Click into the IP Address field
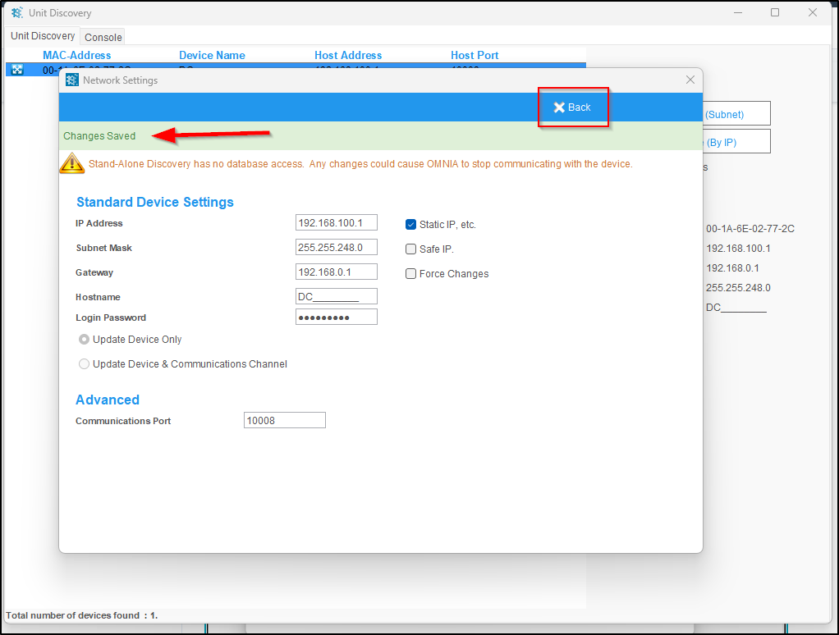Image resolution: width=839 pixels, height=635 pixels. [x=336, y=223]
